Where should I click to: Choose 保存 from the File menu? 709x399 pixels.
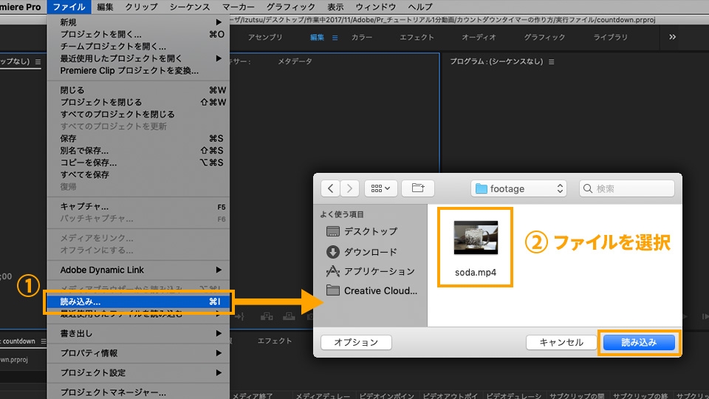pos(138,138)
